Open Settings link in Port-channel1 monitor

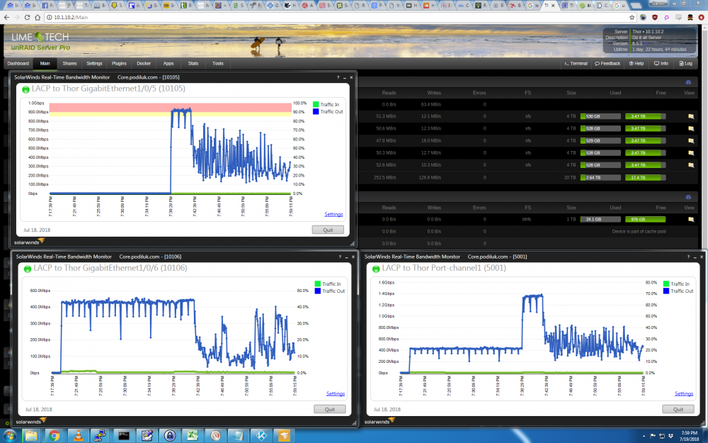684,393
